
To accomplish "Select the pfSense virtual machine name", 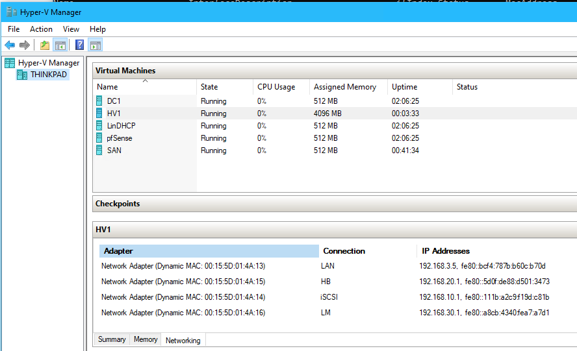I will (x=119, y=138).
